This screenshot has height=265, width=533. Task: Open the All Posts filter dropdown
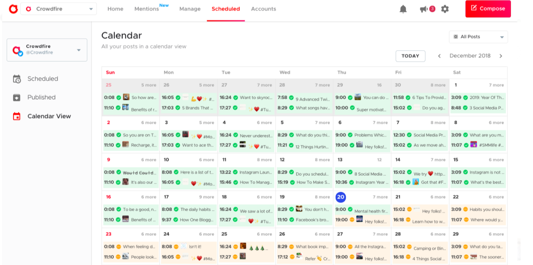point(478,37)
